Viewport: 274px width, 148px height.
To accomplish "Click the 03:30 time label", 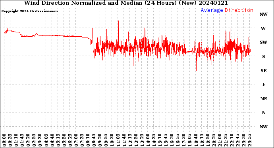I will (x=40, y=140).
